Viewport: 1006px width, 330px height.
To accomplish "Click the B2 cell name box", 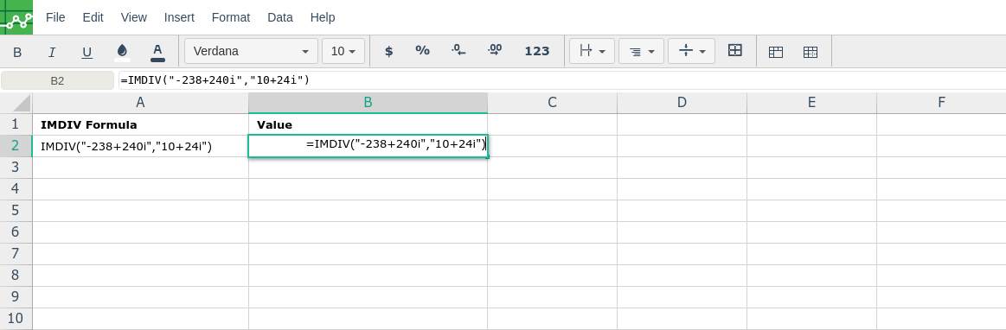I will pos(57,80).
